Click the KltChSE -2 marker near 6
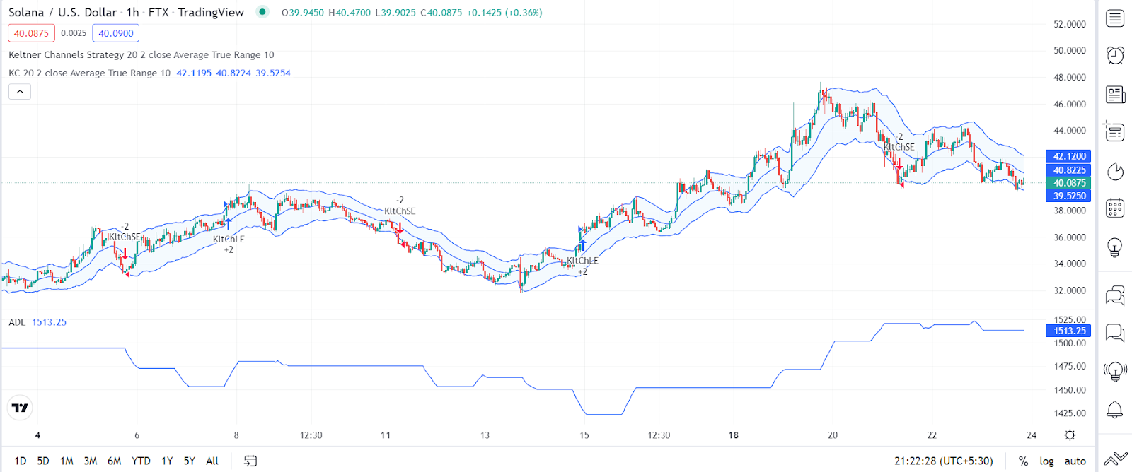1132x472 pixels. click(x=125, y=232)
